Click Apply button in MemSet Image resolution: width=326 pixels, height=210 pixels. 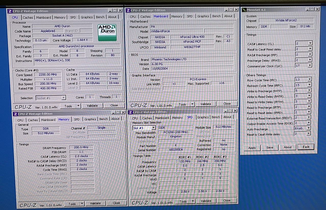pos(252,148)
